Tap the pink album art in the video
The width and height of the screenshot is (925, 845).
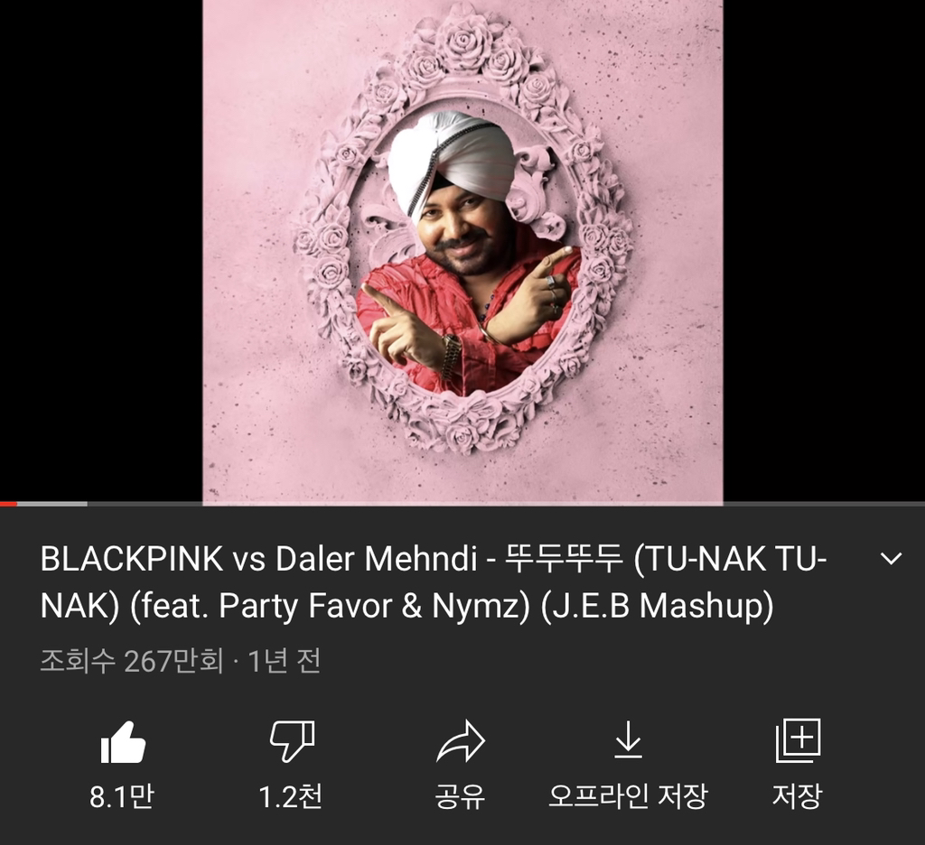(x=463, y=251)
